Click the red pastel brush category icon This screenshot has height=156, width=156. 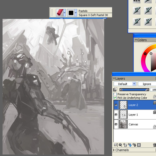(60, 13)
